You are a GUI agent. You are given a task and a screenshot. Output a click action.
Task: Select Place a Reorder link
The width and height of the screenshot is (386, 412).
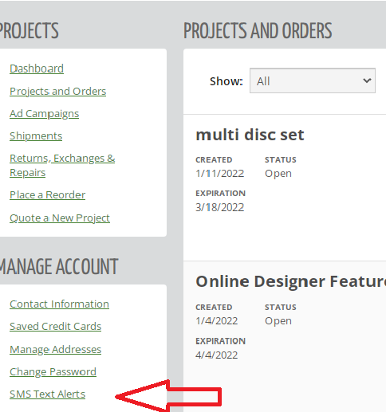pyautogui.click(x=48, y=195)
